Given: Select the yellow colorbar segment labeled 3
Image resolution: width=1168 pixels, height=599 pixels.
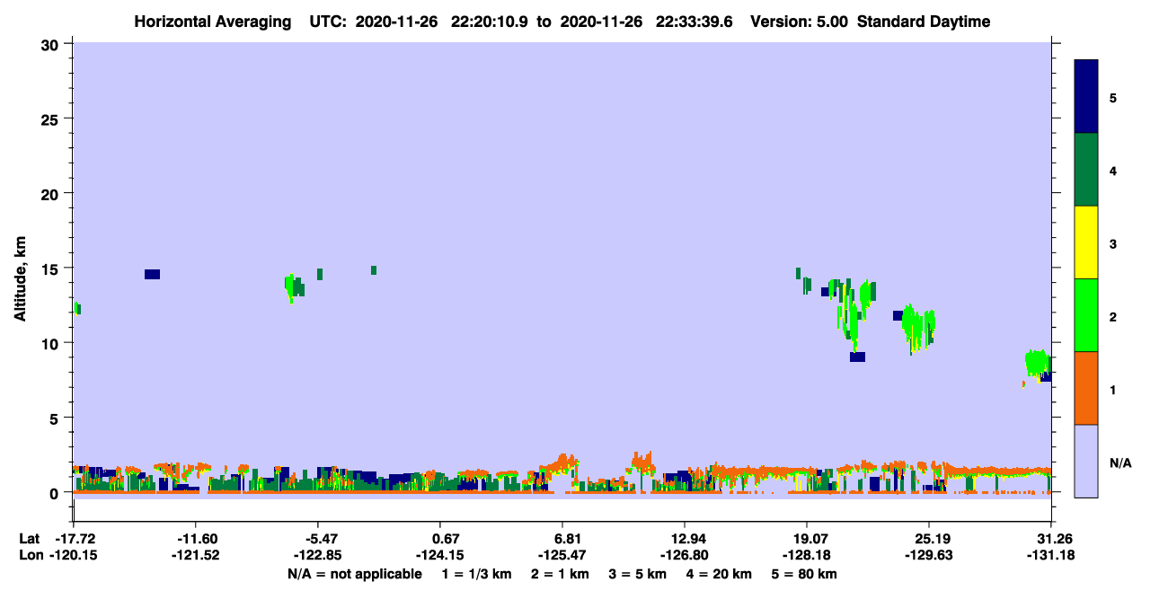Looking at the screenshot, I should pyautogui.click(x=1086, y=242).
